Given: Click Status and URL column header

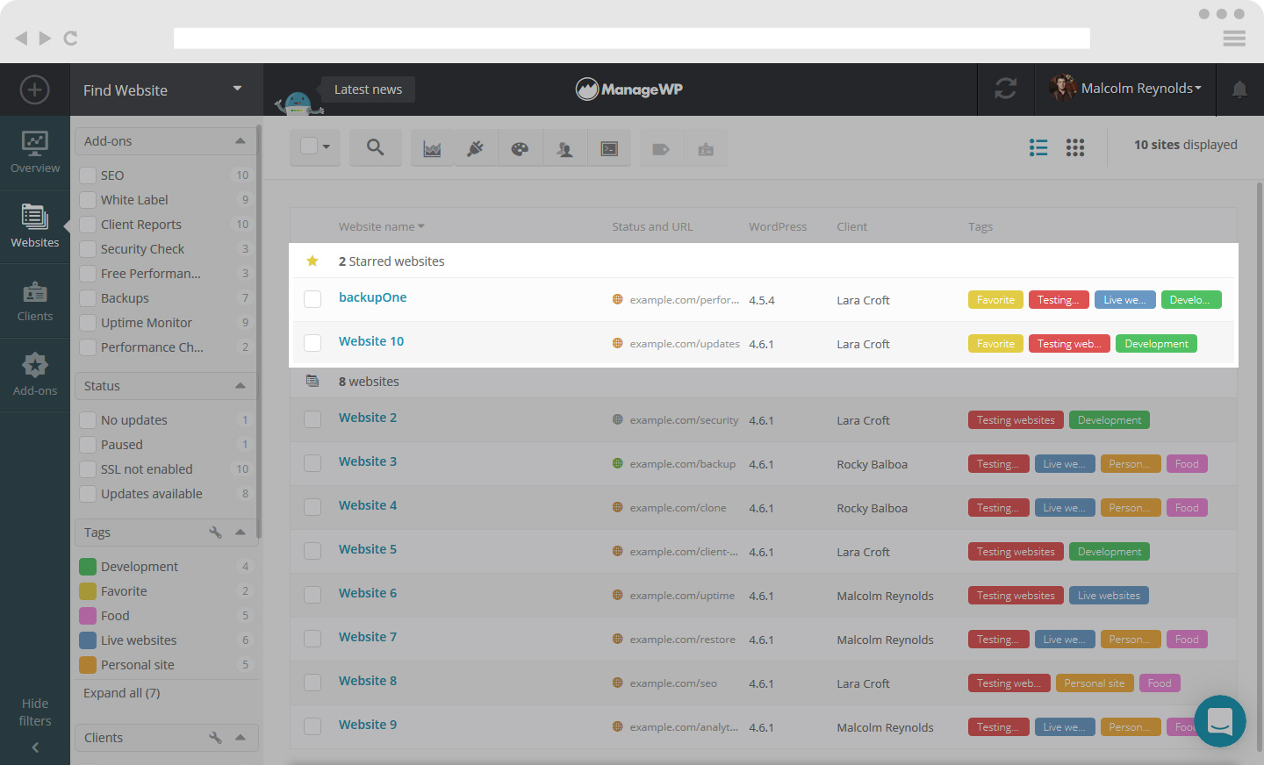Looking at the screenshot, I should point(652,226).
